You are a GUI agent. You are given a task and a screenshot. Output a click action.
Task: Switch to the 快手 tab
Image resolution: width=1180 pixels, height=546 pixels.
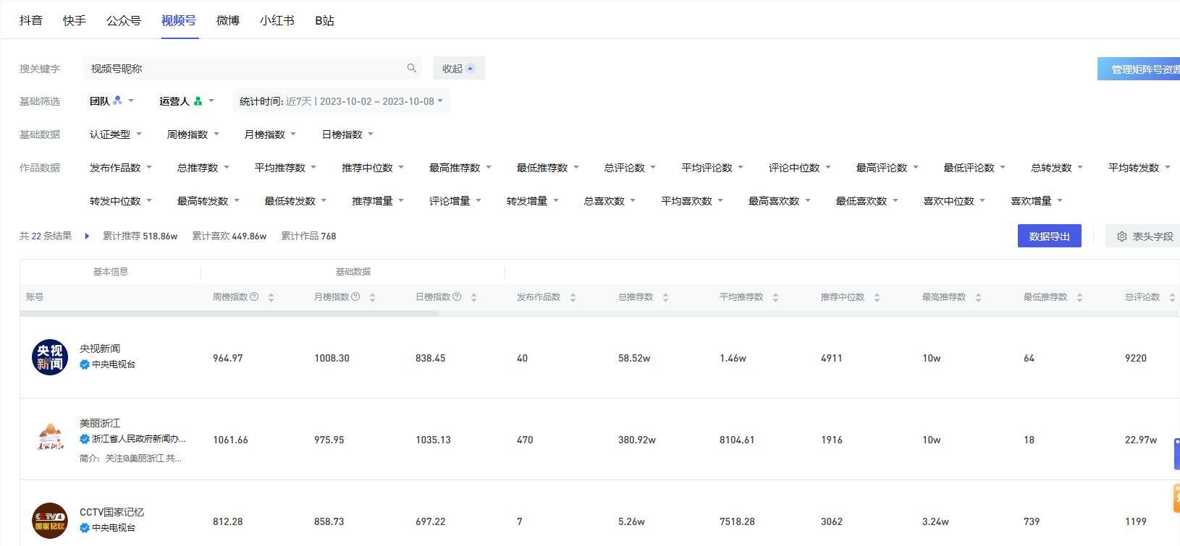[75, 20]
